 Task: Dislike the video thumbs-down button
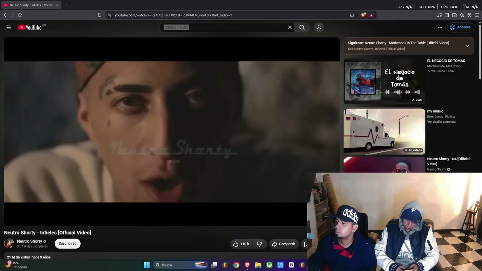(x=259, y=244)
